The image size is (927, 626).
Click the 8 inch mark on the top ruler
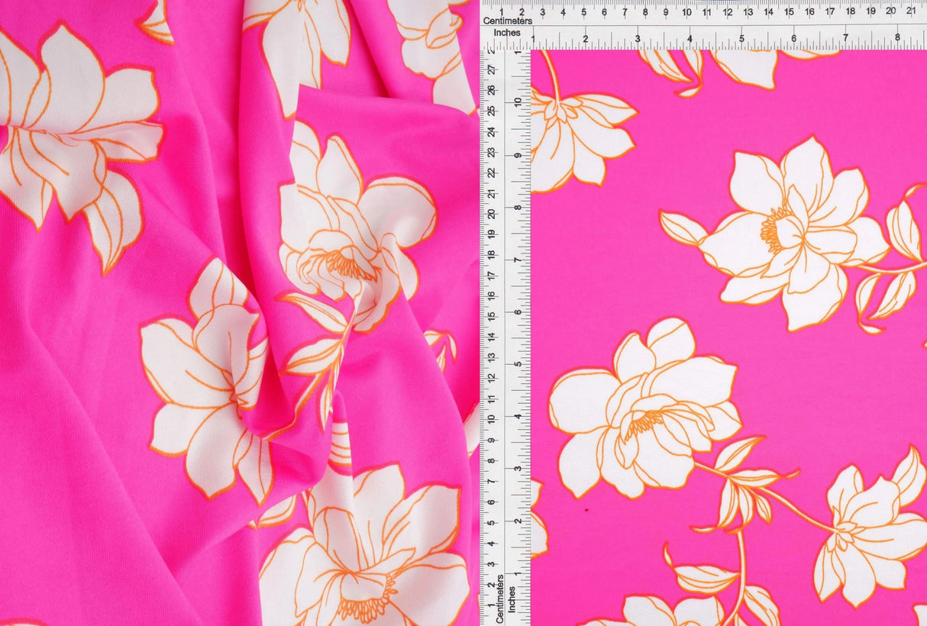pyautogui.click(x=897, y=37)
